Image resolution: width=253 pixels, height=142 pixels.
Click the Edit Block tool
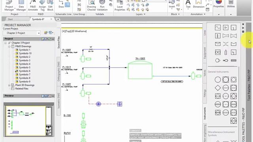coord(50,6)
